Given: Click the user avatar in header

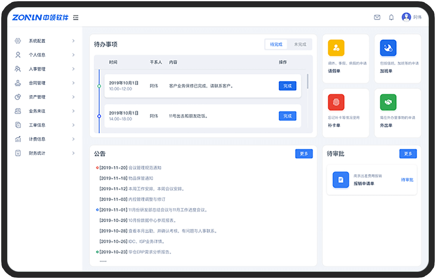Looking at the screenshot, I should [x=406, y=17].
